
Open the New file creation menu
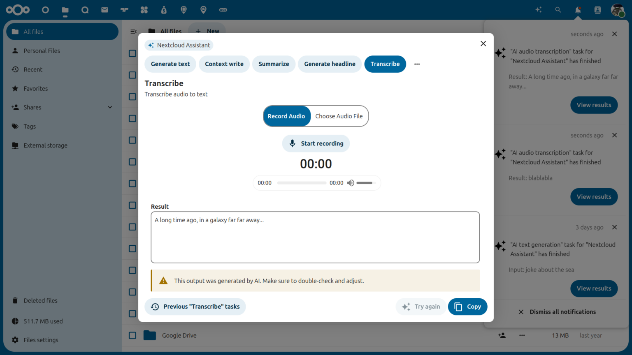(x=207, y=31)
